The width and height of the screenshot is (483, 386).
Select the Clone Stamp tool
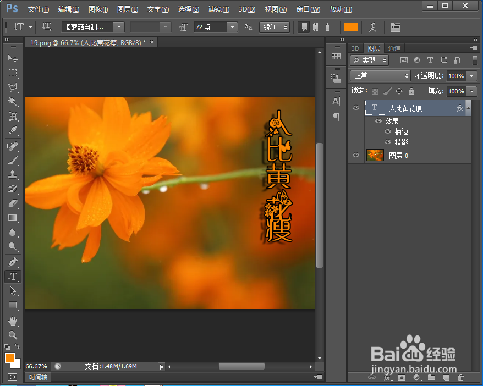[13, 175]
